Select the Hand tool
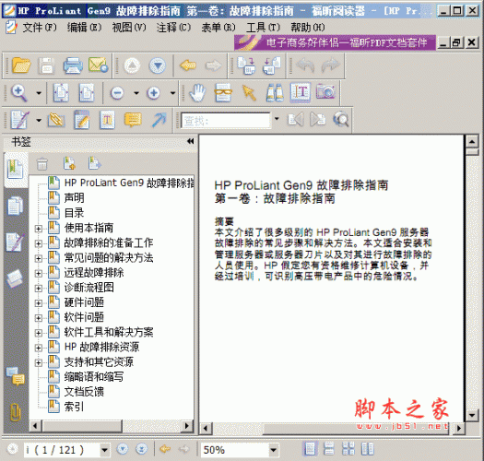This screenshot has width=484, height=461. pos(197,92)
